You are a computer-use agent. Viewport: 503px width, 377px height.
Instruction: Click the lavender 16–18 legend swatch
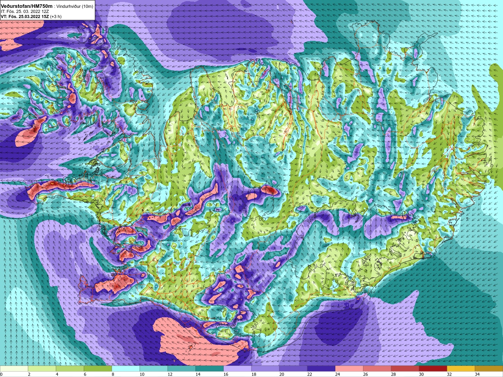[x=237, y=369]
